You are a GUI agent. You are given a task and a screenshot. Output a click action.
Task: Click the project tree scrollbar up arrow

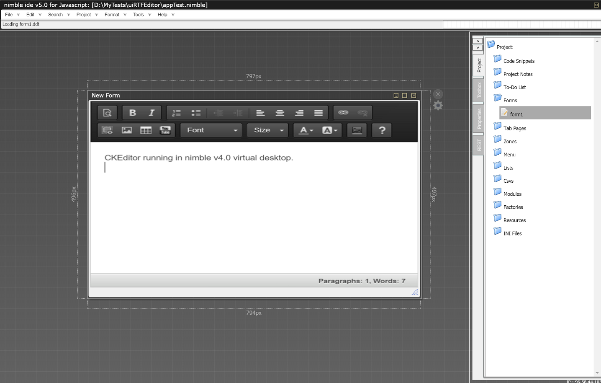click(597, 41)
